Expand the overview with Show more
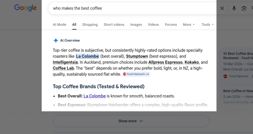 coord(131,121)
